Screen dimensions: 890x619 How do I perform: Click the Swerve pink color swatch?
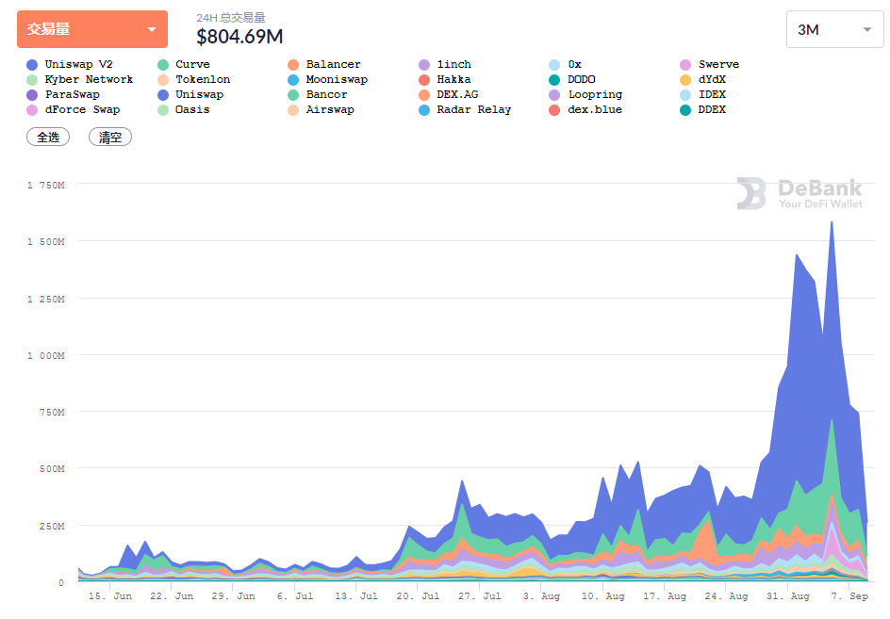(685, 65)
